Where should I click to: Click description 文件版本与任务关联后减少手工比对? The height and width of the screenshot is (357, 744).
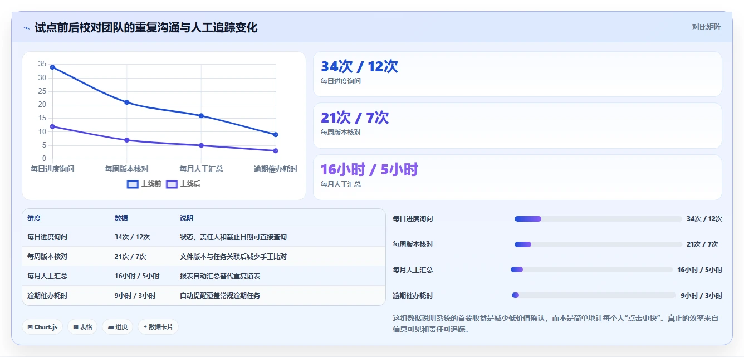click(x=233, y=257)
